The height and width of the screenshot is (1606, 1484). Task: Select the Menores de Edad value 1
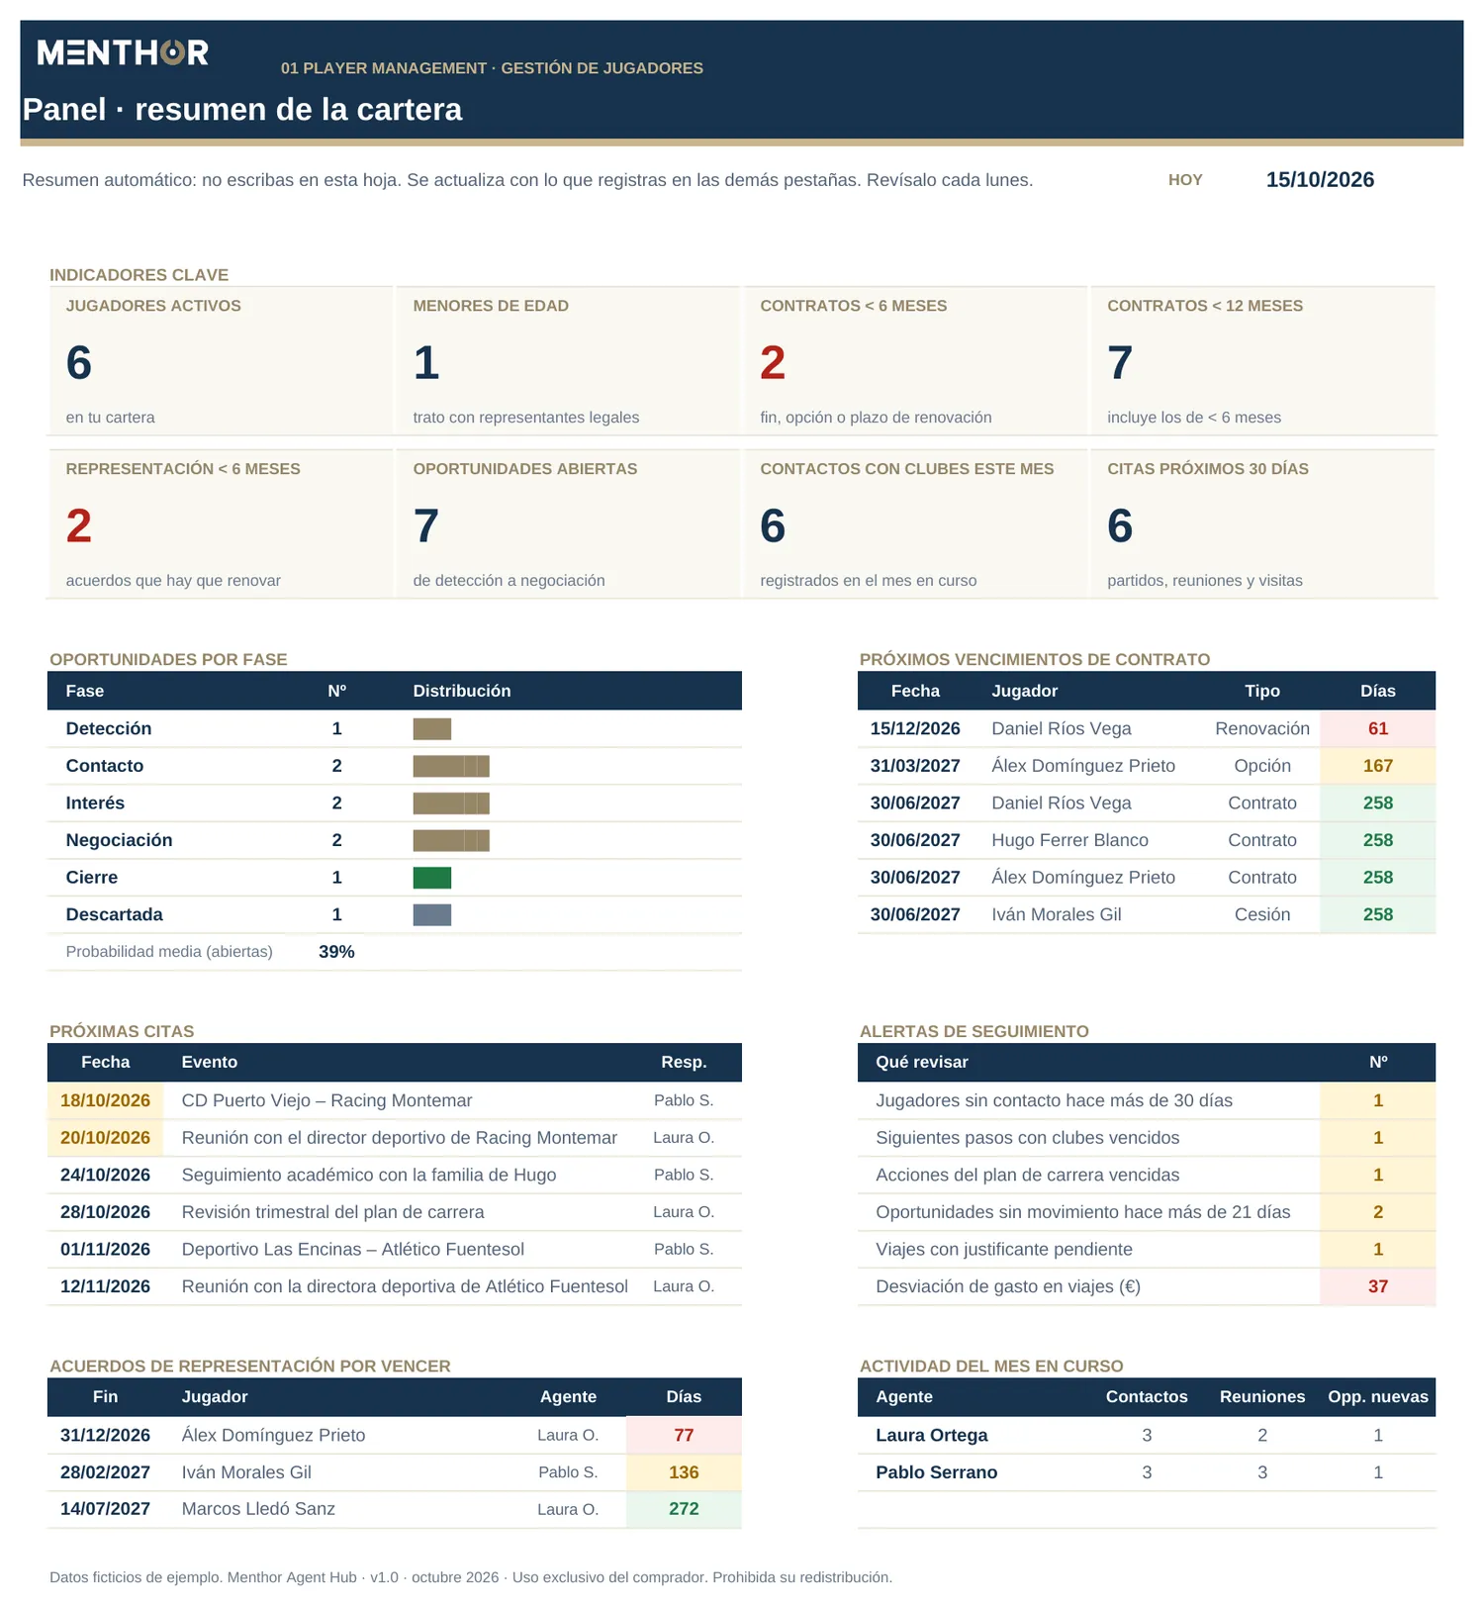(426, 363)
